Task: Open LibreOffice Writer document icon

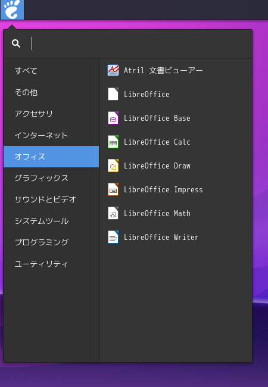Action: (x=113, y=237)
